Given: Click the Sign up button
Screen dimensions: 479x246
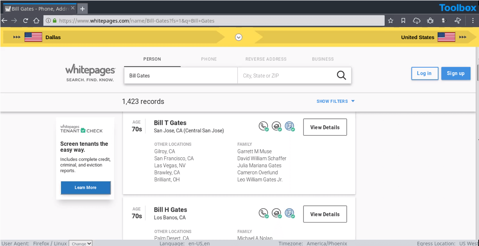Looking at the screenshot, I should [x=456, y=73].
